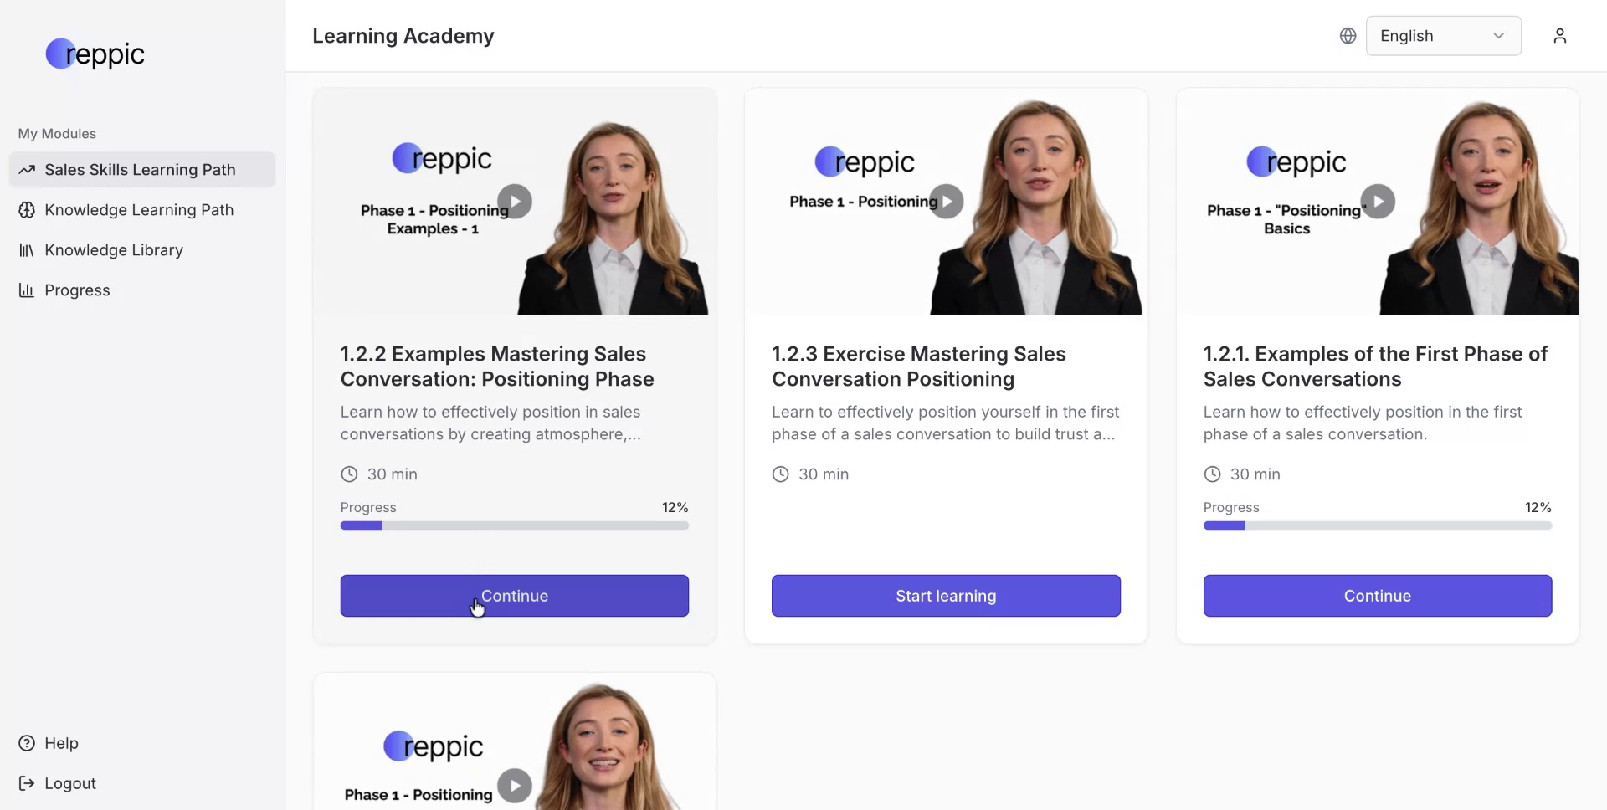Start learning 1.2.3 Exercise module
The height and width of the screenshot is (810, 1607).
(x=946, y=596)
